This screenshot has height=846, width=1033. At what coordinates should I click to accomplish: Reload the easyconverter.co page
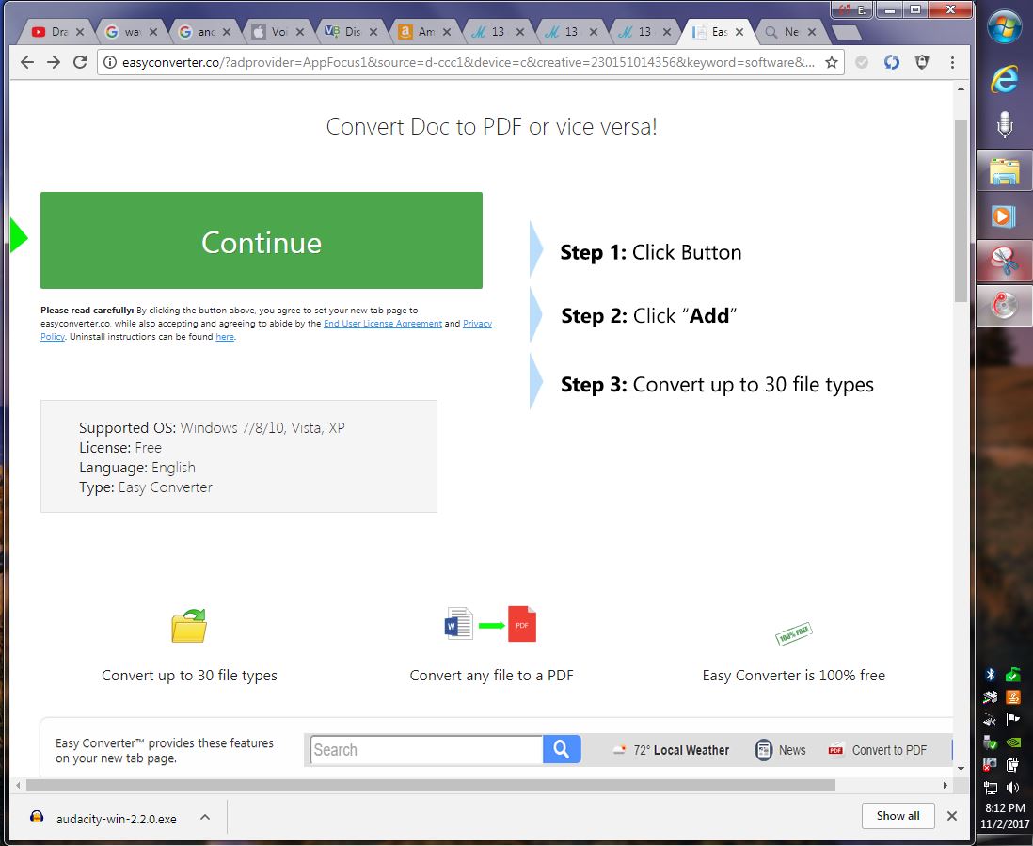click(80, 62)
